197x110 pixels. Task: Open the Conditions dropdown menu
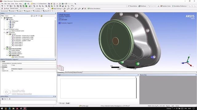(x=37, y=11)
